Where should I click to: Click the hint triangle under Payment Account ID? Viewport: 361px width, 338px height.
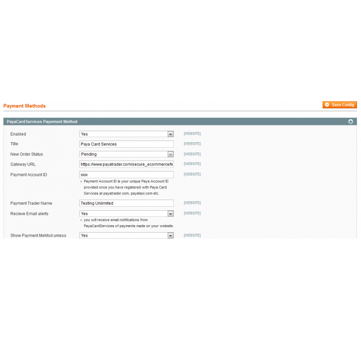point(81,181)
